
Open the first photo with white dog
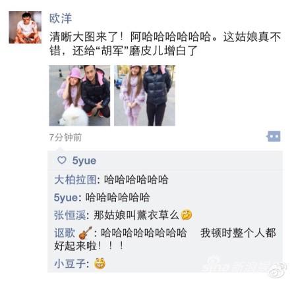80,95
